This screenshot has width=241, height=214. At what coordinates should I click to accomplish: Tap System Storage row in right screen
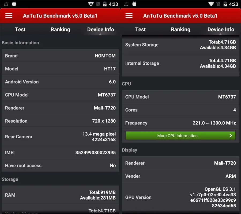[x=180, y=45]
